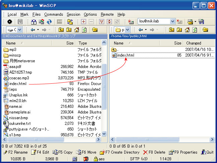Click the Save Session disk icon
217x163 pixels.
(201, 21)
